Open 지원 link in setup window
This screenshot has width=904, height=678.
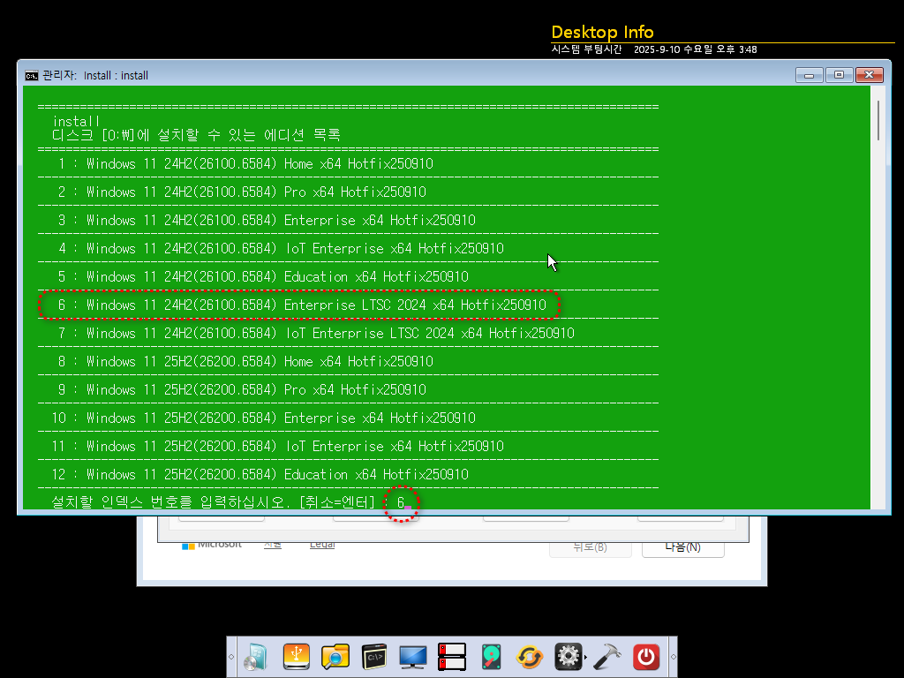point(273,544)
